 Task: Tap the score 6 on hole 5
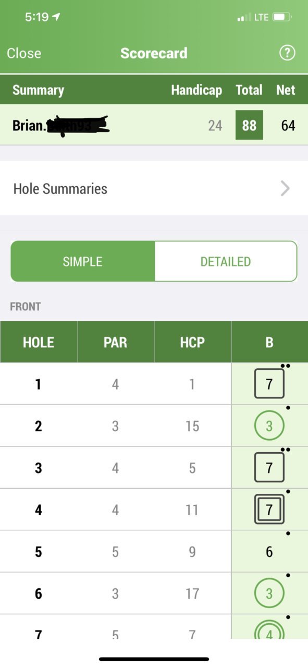[269, 551]
